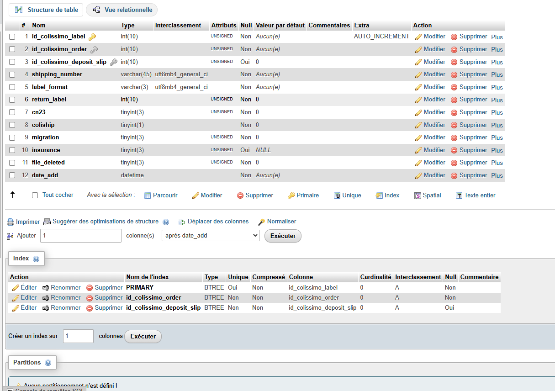Tick the checkbox for insurance column
This screenshot has height=391, width=555.
tap(12, 150)
